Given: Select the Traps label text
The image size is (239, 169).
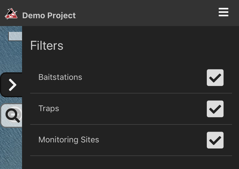Looking at the screenshot, I should coord(49,109).
